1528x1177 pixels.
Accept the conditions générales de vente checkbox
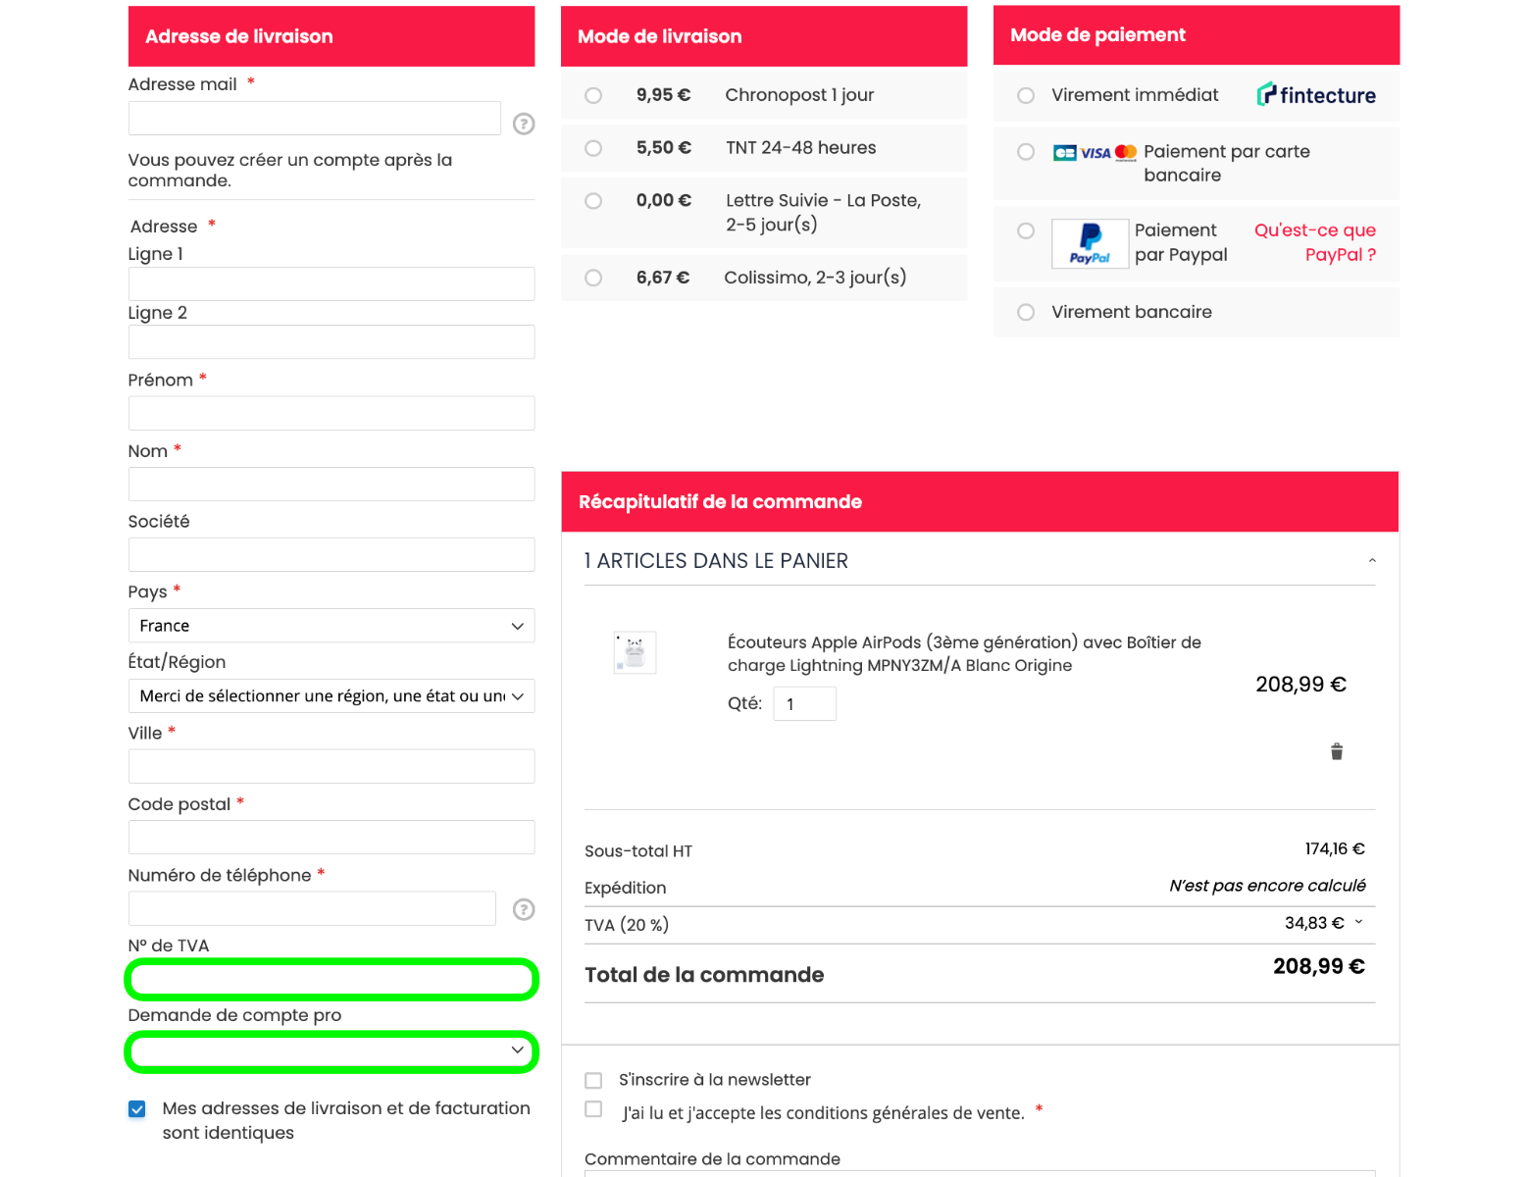click(593, 1109)
